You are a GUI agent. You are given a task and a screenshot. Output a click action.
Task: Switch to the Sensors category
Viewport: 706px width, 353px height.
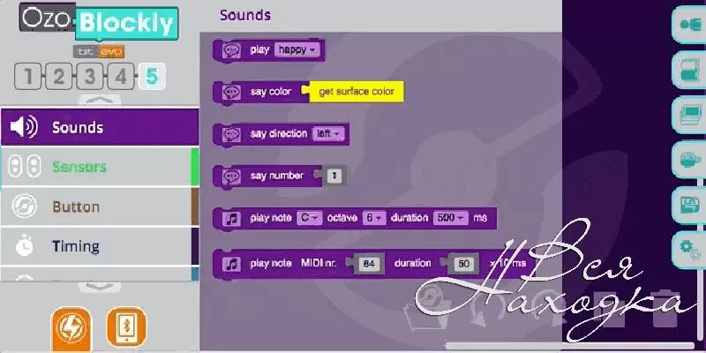tap(97, 167)
